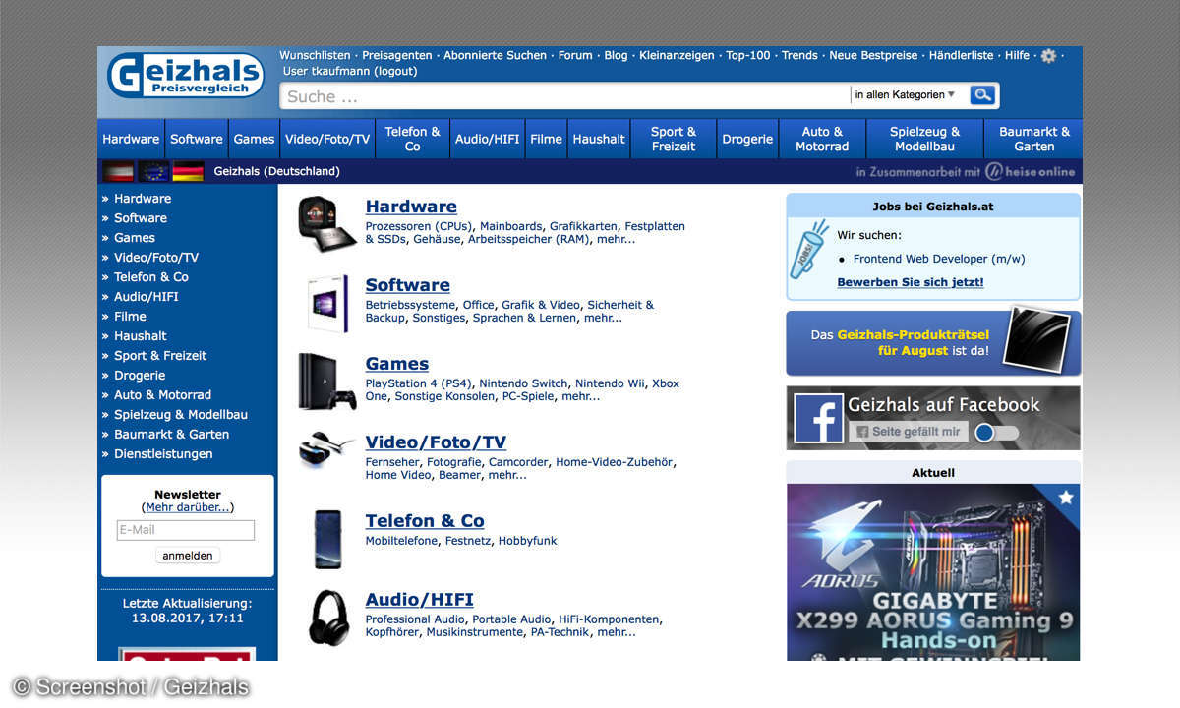Open the Blog link
Image resolution: width=1180 pixels, height=708 pixels.
[616, 56]
